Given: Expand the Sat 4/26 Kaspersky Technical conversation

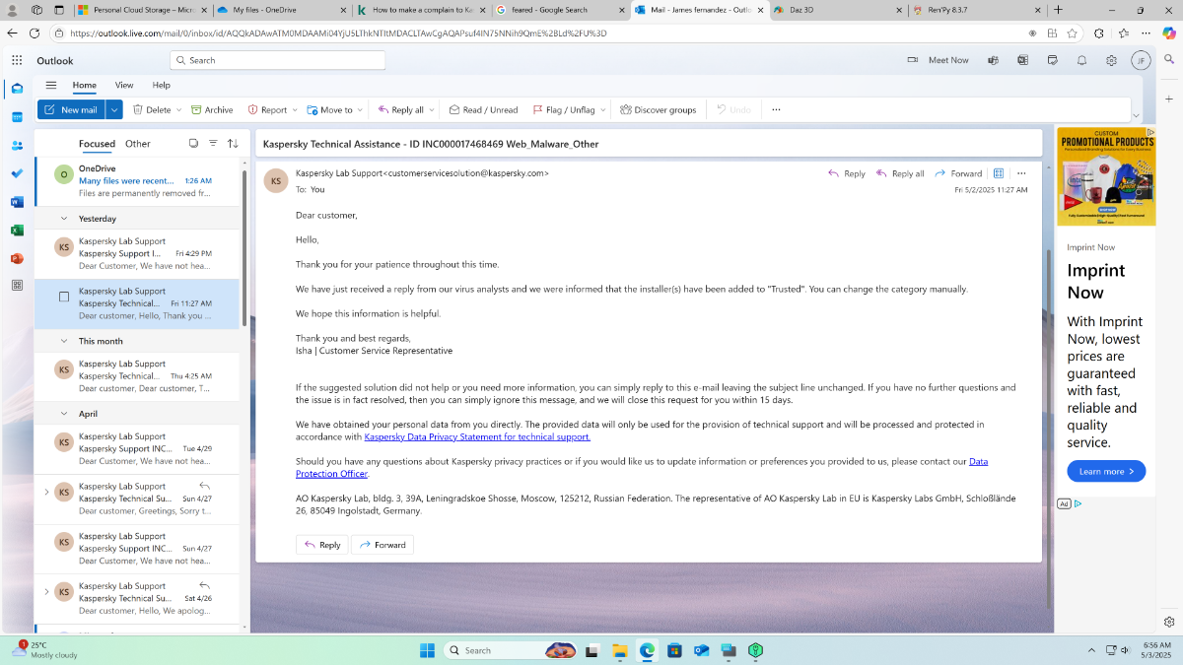Looking at the screenshot, I should pyautogui.click(x=46, y=591).
